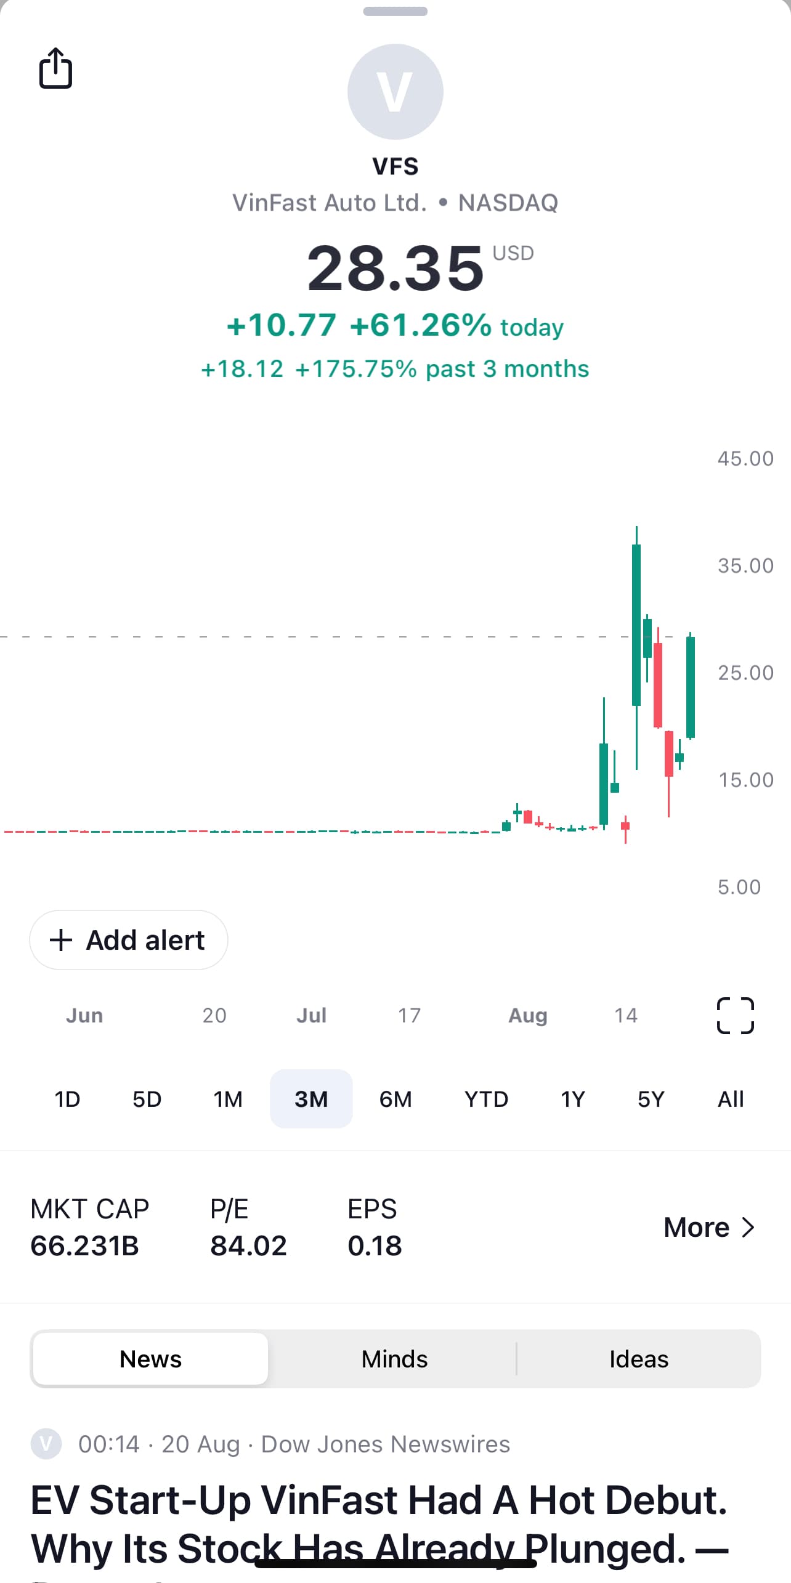The image size is (791, 1583).
Task: Open fullscreen chart view icon
Action: [735, 1015]
